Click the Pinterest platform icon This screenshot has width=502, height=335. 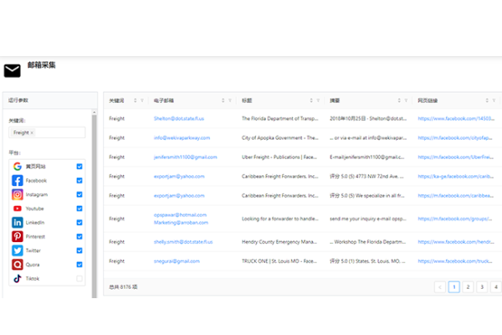coord(18,236)
